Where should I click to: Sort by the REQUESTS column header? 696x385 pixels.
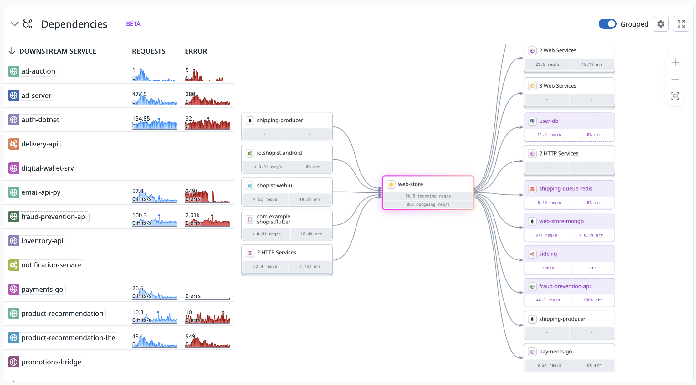click(x=149, y=51)
